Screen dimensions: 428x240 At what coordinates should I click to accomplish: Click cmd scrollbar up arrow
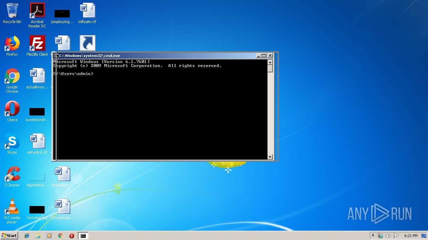tap(270, 62)
